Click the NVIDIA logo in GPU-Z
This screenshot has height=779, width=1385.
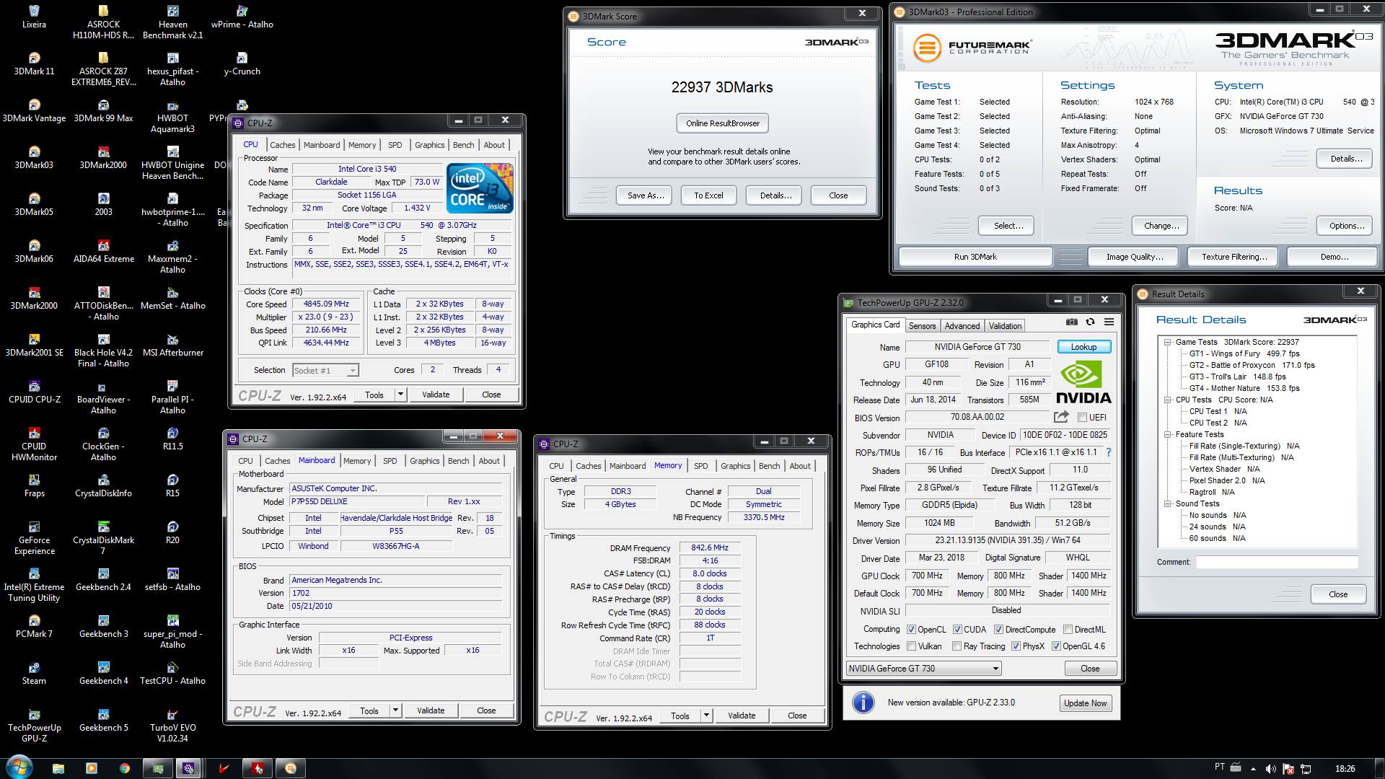[x=1083, y=382]
